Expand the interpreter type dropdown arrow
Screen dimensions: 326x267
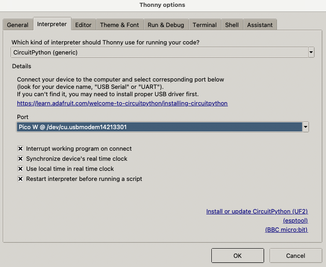311,52
